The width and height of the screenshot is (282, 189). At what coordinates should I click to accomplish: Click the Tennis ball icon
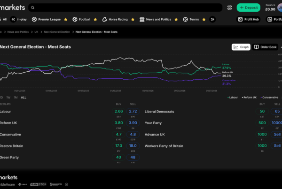185,19
